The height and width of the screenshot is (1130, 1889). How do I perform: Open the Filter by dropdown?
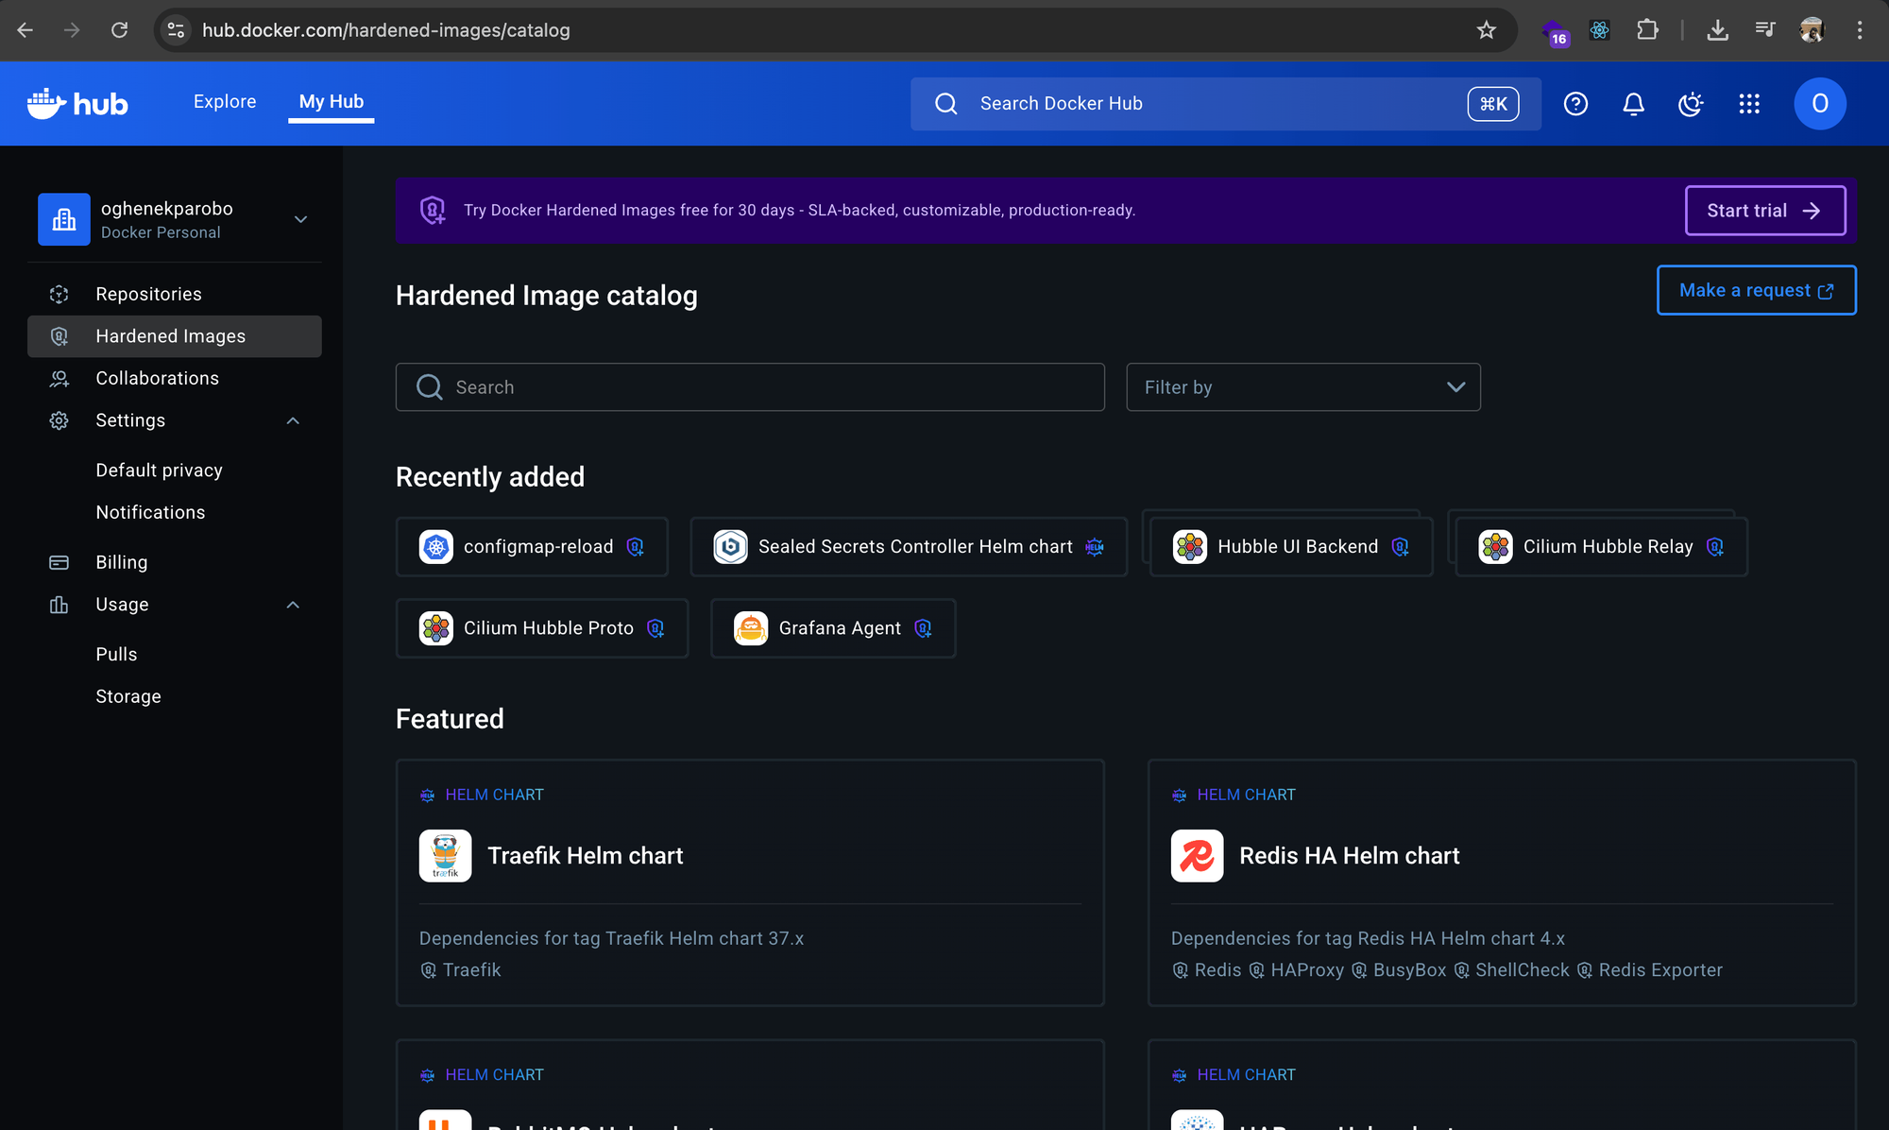tap(1302, 387)
